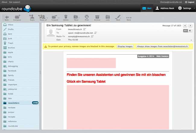Click the roundcube logo
This screenshot has height=133, width=196.
point(16,8)
